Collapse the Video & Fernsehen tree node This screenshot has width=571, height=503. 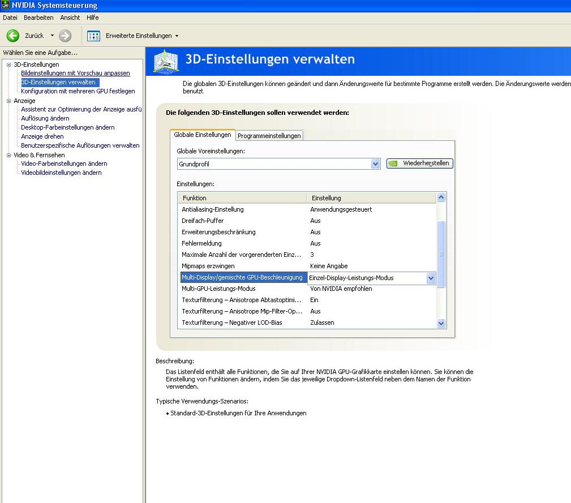(8, 155)
